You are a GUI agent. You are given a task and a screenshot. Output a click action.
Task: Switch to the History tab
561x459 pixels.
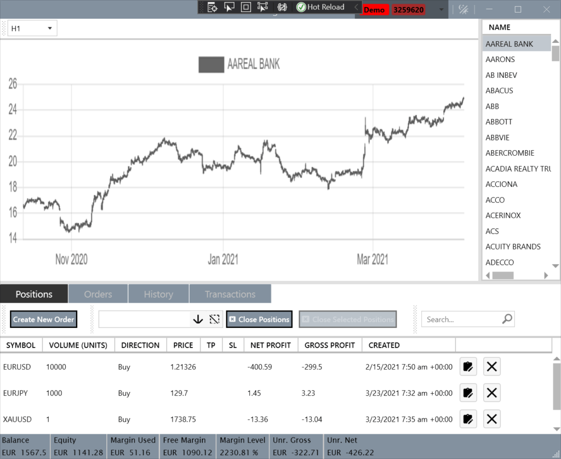[158, 293]
